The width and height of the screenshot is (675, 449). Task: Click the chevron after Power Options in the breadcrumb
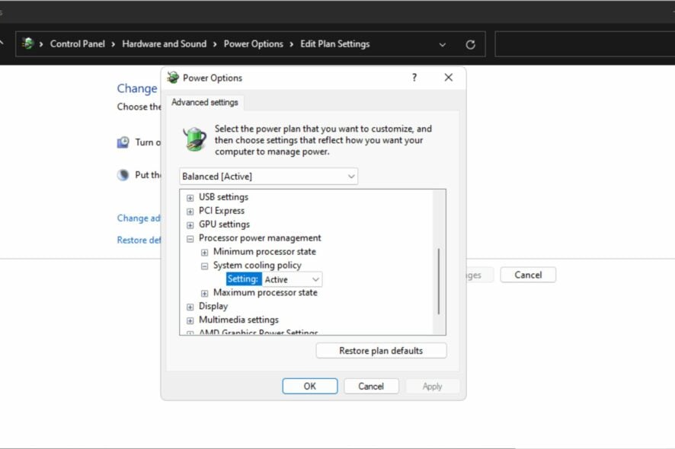[292, 44]
